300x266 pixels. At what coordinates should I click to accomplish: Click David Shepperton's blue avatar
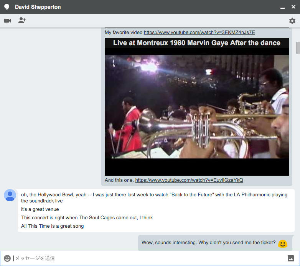pos(10,195)
